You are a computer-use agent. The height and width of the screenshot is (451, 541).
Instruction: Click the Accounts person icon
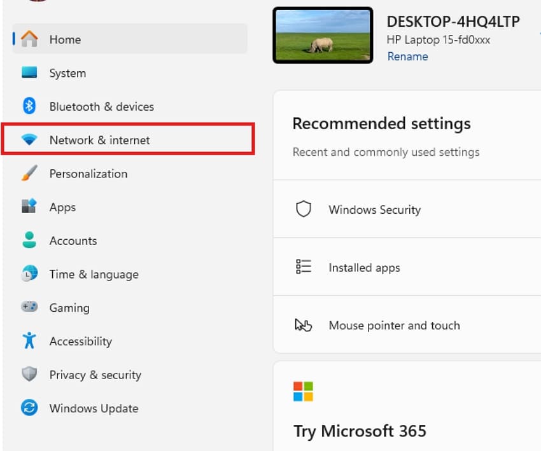tap(29, 240)
